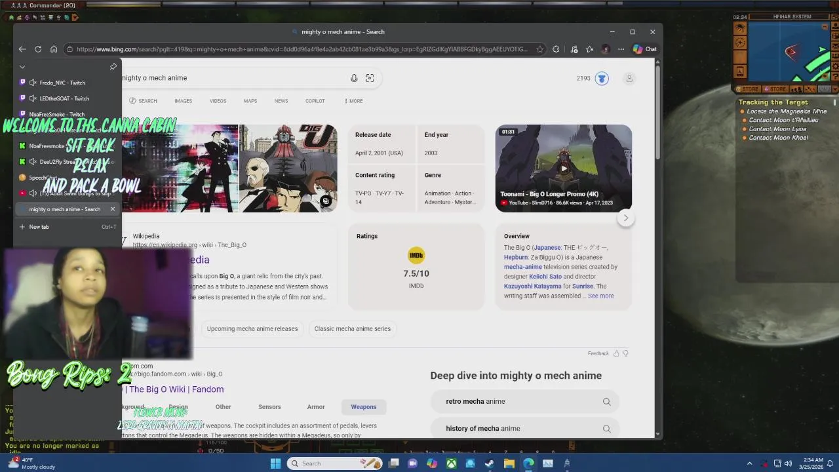Open Microsoft Rewards badge icon

(x=602, y=79)
